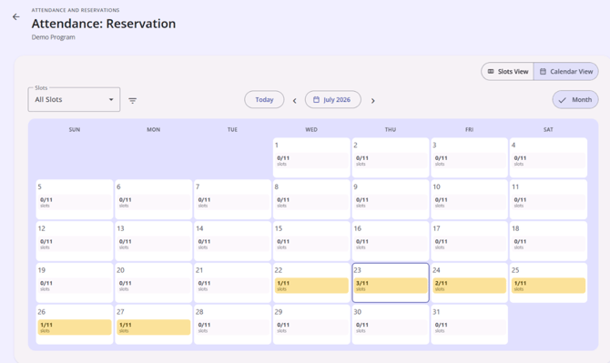Switch to Calendar View
Viewport: 610px width, 363px height.
[566, 72]
